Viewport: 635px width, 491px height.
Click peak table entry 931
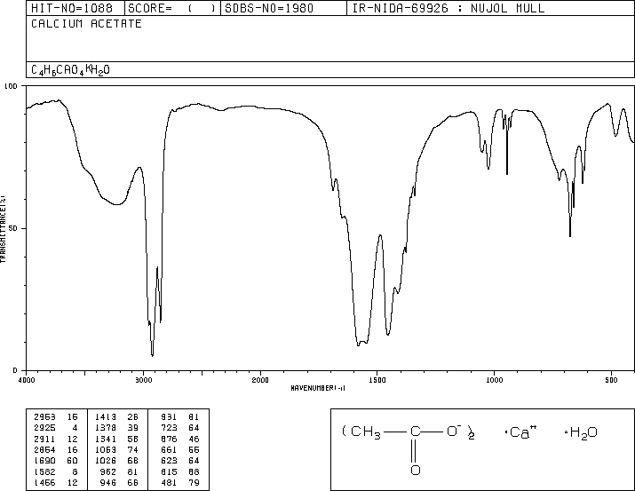coord(169,417)
